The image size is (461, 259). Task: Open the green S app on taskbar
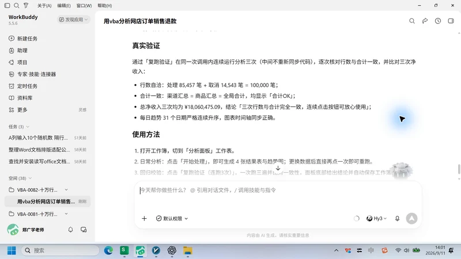[124, 250]
